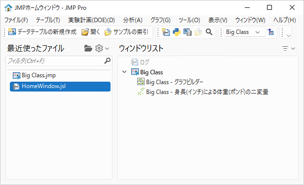Open a new script window icon
Screen dimensions: 304x185
[x=166, y=32]
